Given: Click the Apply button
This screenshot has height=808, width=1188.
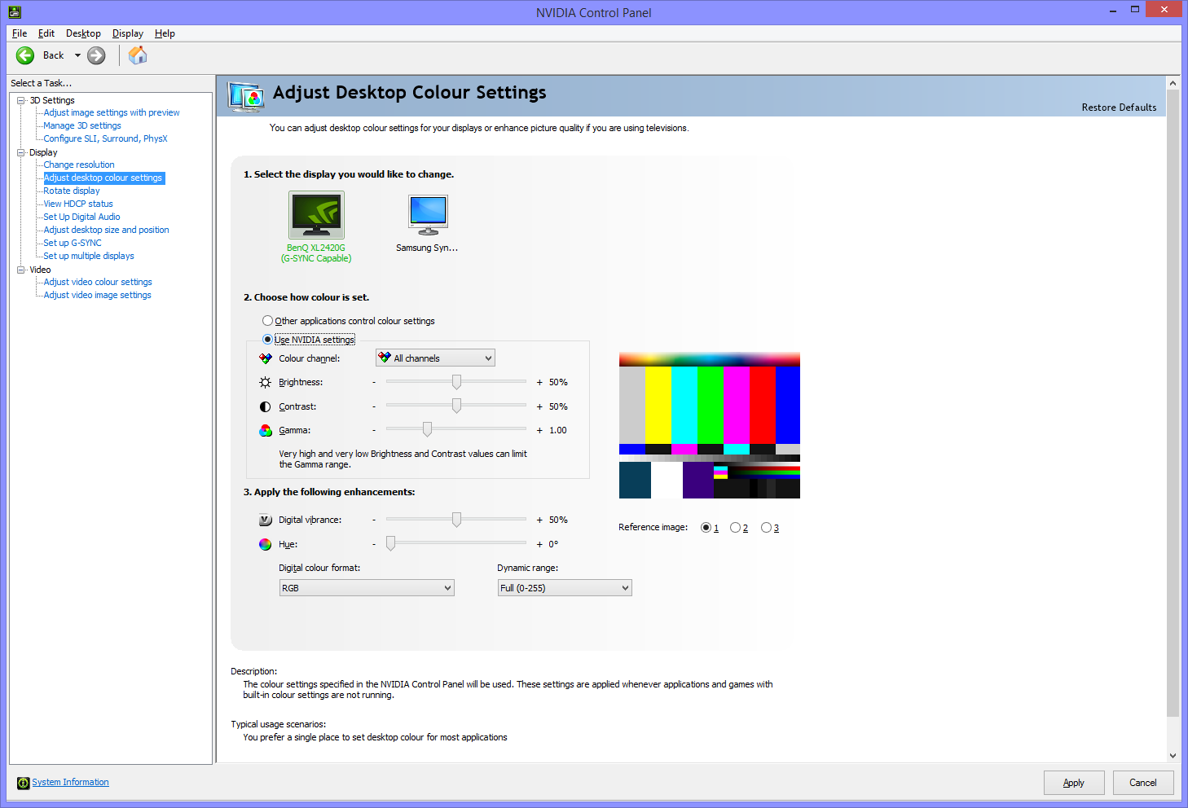Looking at the screenshot, I should point(1074,783).
